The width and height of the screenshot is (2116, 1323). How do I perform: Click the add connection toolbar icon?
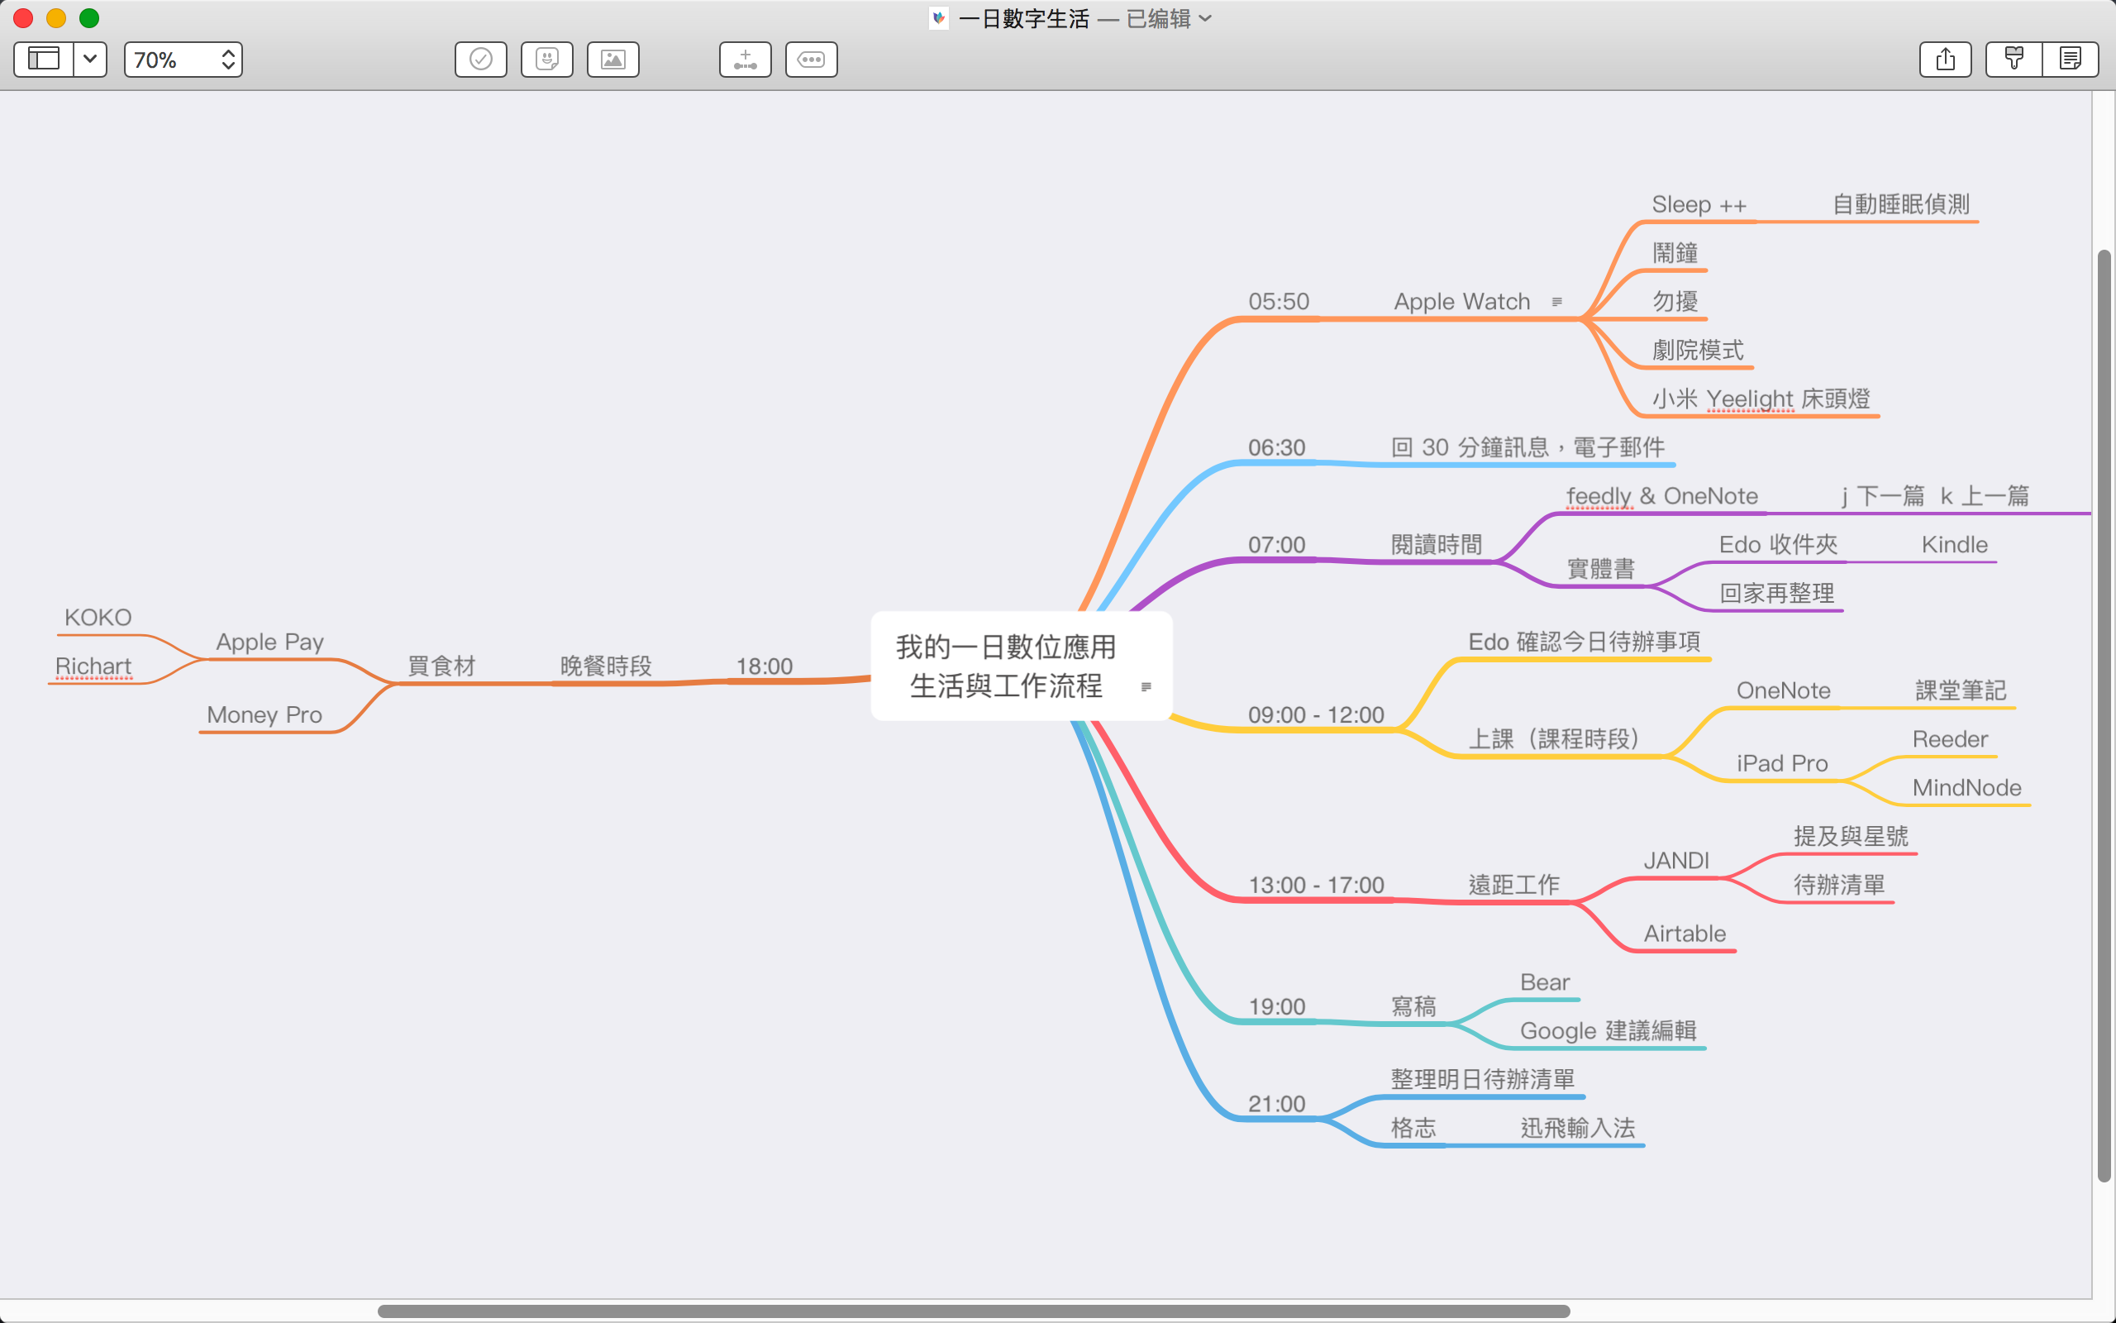[x=745, y=60]
